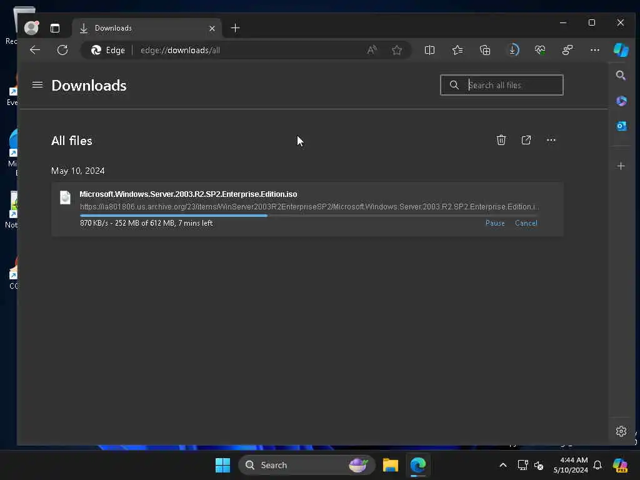Focus the address bar edge://downloads/all

(x=180, y=50)
